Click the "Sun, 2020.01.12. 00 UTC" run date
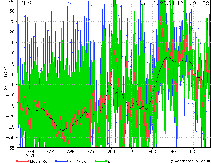The width and height of the screenshot is (211, 163). pyautogui.click(x=174, y=3)
